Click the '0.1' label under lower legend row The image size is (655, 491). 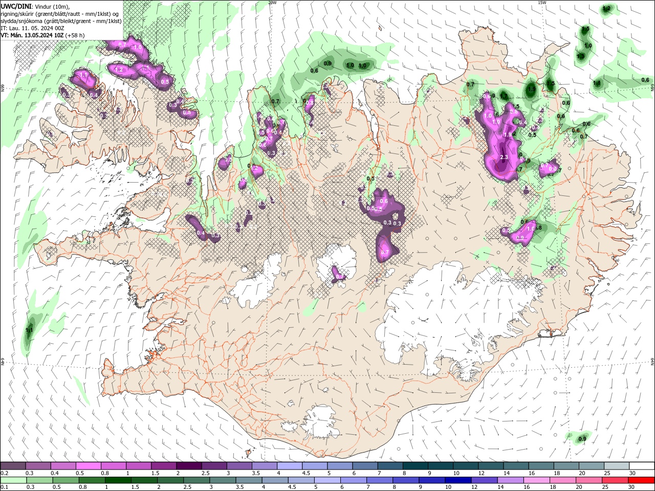tap(4, 487)
